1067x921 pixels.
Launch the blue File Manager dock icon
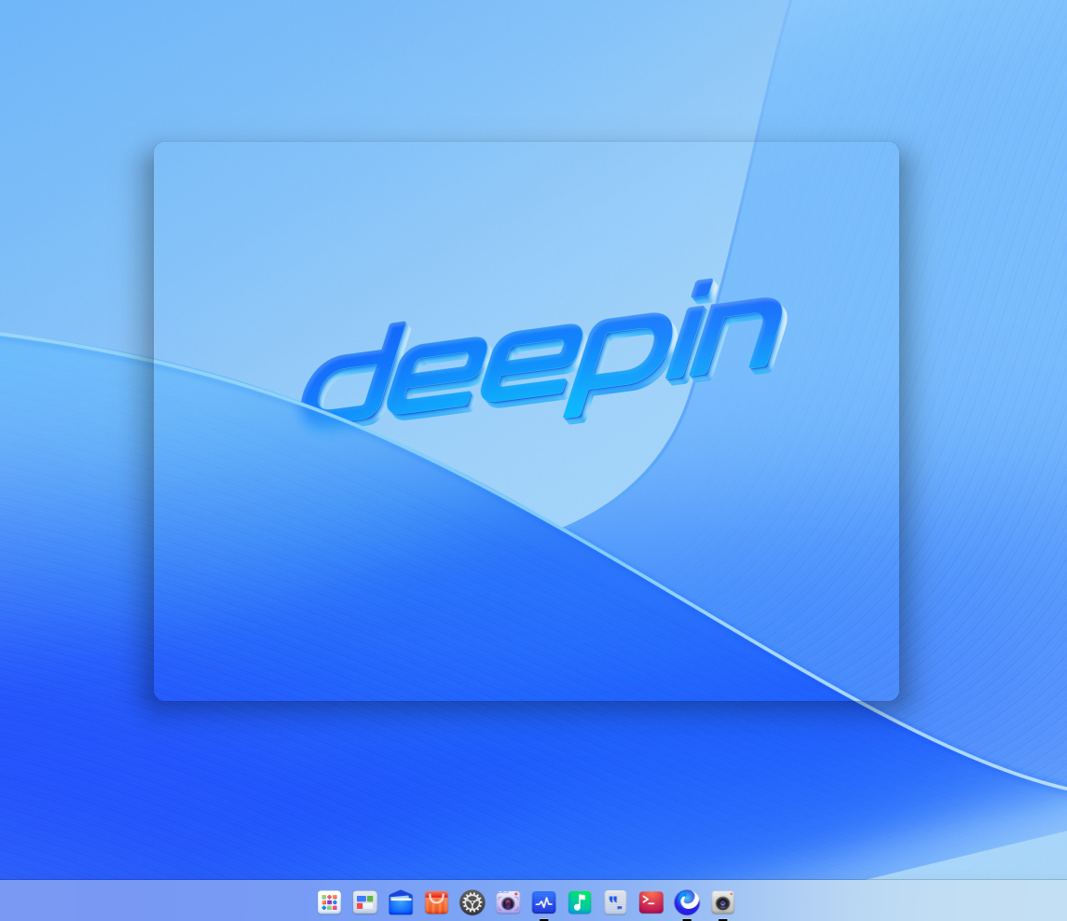tap(401, 902)
